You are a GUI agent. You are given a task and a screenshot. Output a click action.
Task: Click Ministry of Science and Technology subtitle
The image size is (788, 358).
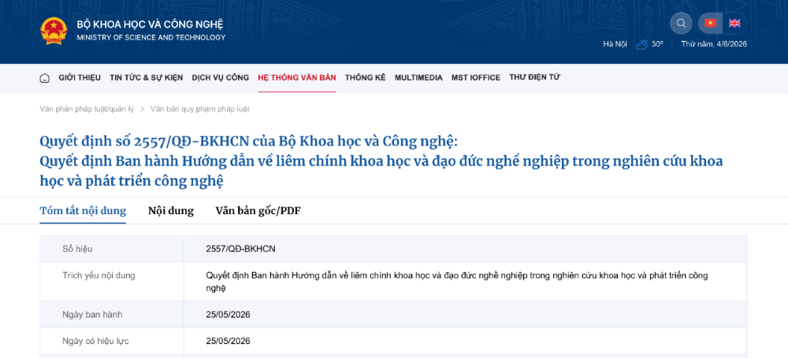(151, 38)
